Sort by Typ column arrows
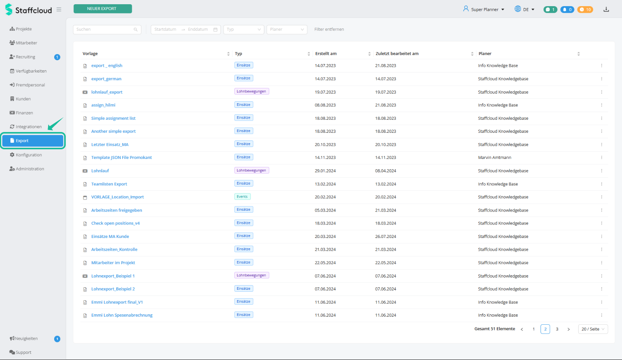622x360 pixels. (309, 54)
